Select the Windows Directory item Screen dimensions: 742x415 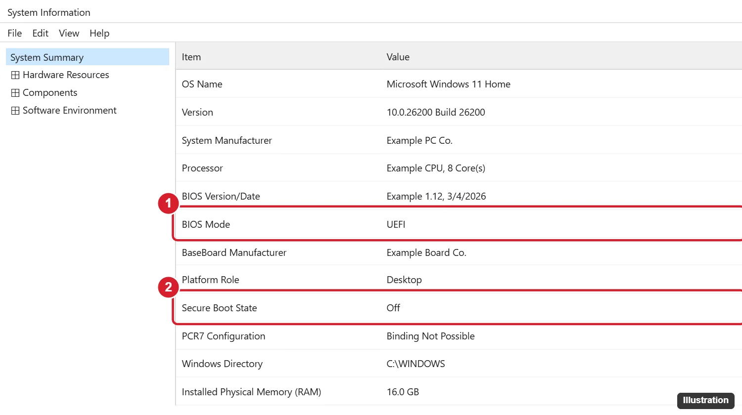(x=222, y=364)
